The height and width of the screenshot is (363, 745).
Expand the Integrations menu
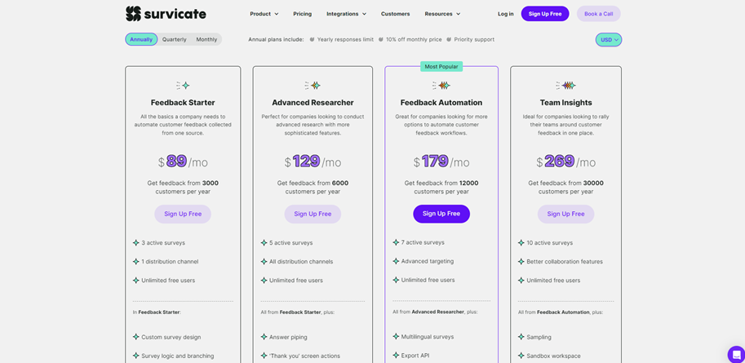coord(346,14)
